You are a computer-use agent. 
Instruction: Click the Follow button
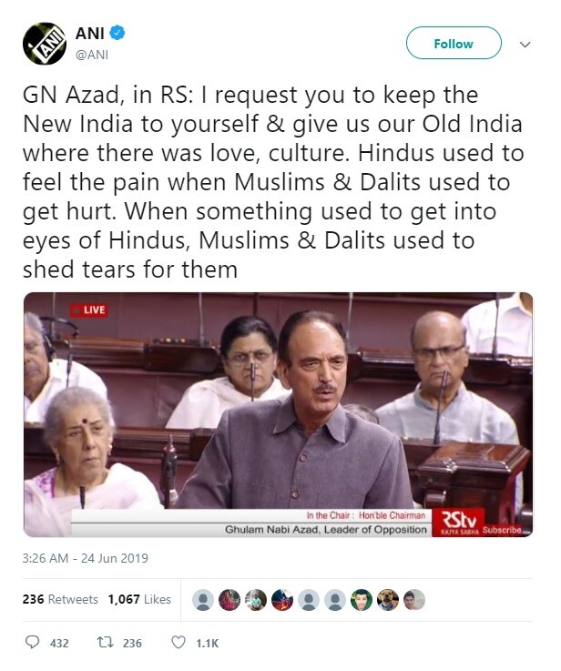[x=454, y=43]
